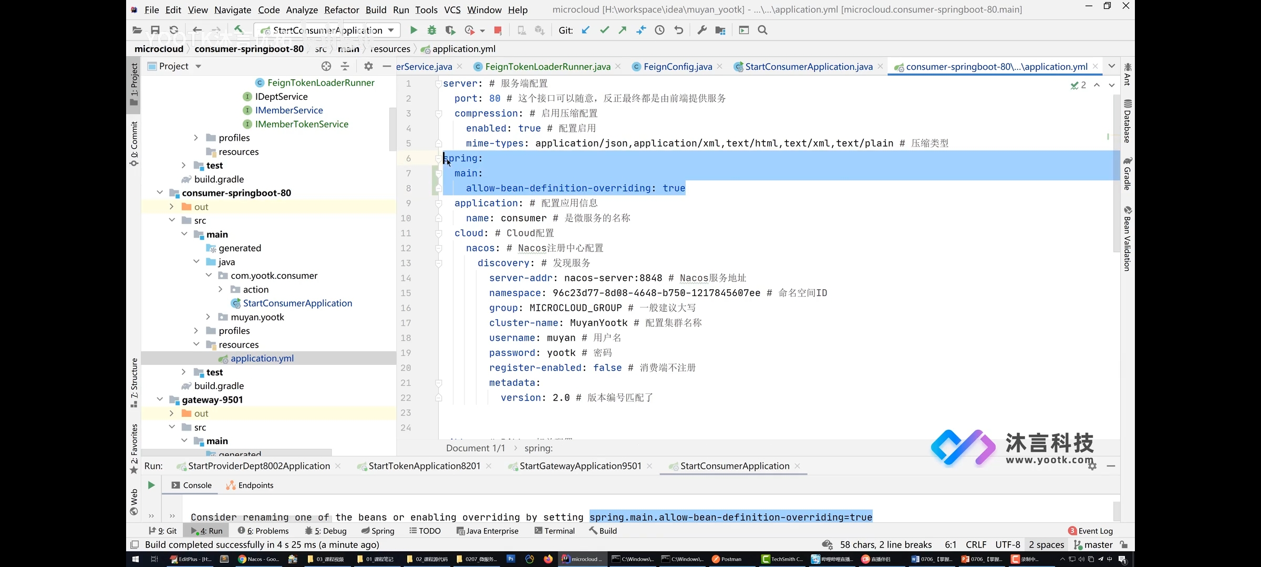Viewport: 1261px width, 567px height.
Task: Select StartGatewayApplication9501 run tab
Action: 580,466
